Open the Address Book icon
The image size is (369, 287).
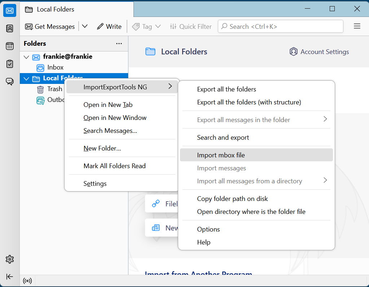pos(10,28)
